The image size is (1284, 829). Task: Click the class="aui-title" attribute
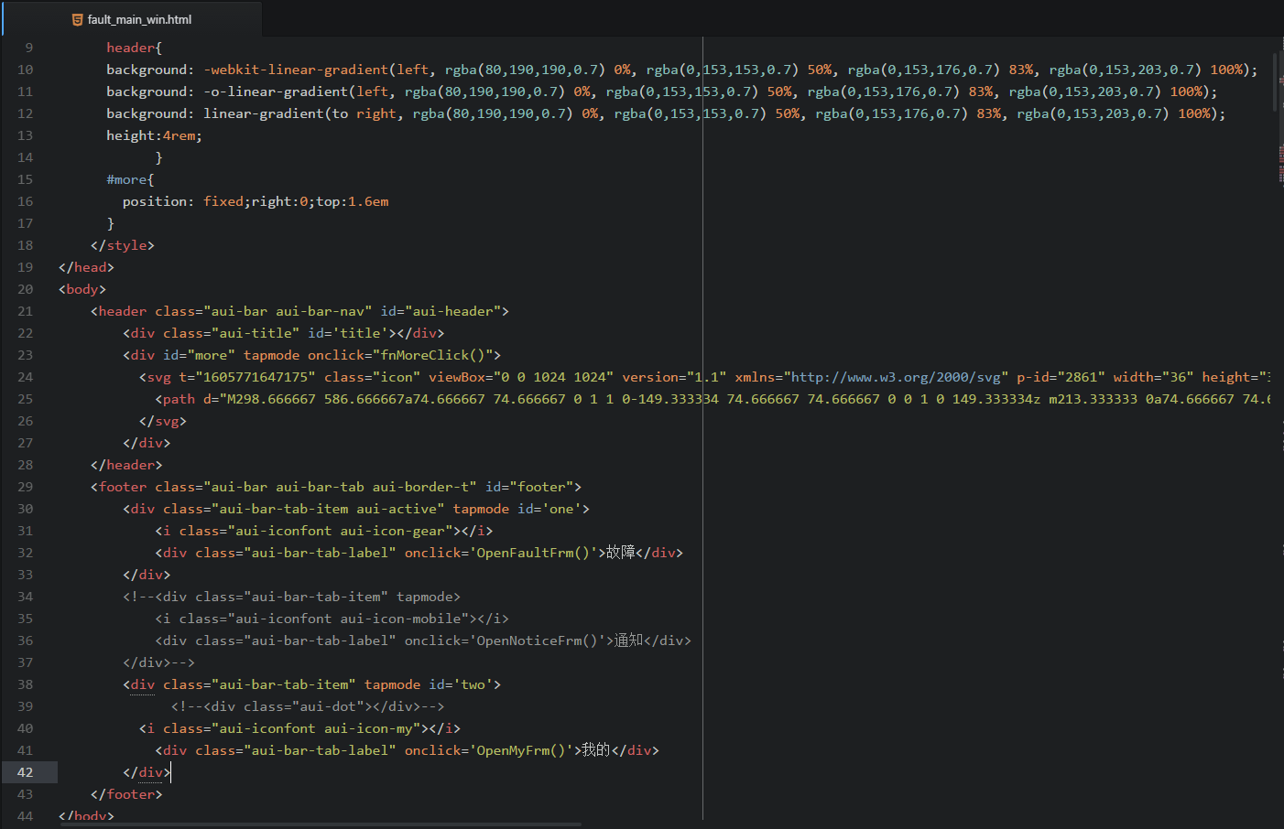231,333
